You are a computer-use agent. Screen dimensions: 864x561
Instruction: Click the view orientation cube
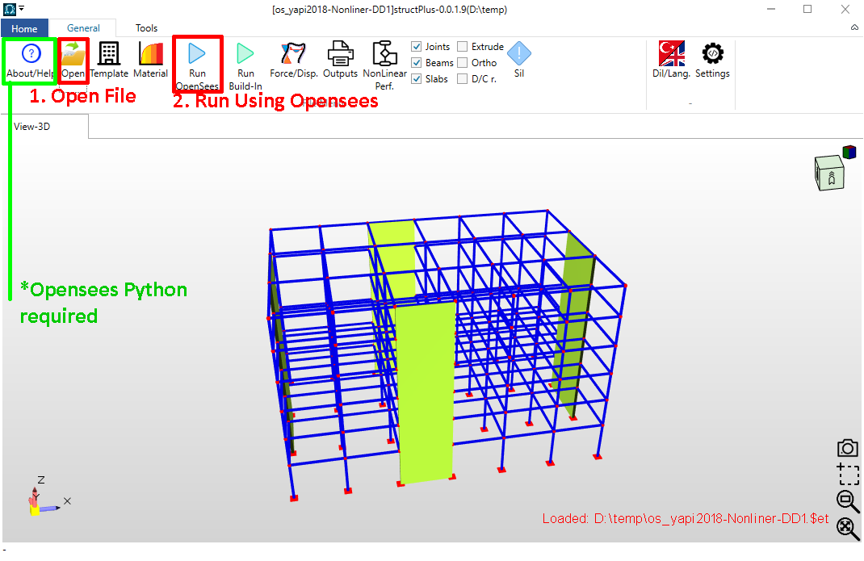830,174
